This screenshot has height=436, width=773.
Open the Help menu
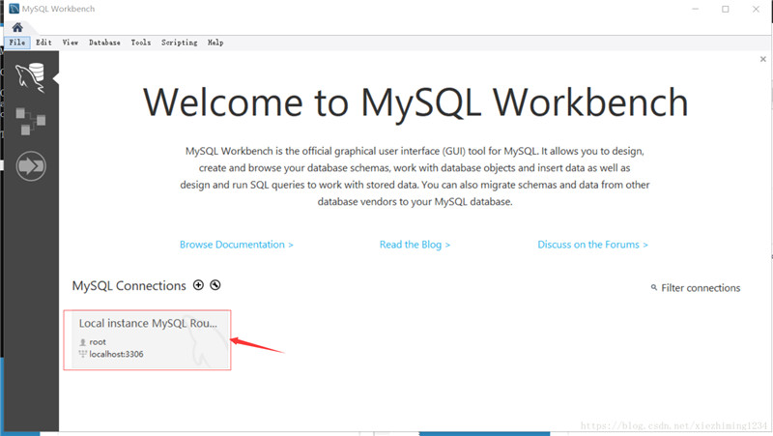point(215,43)
